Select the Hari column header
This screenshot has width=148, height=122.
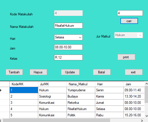(109, 84)
